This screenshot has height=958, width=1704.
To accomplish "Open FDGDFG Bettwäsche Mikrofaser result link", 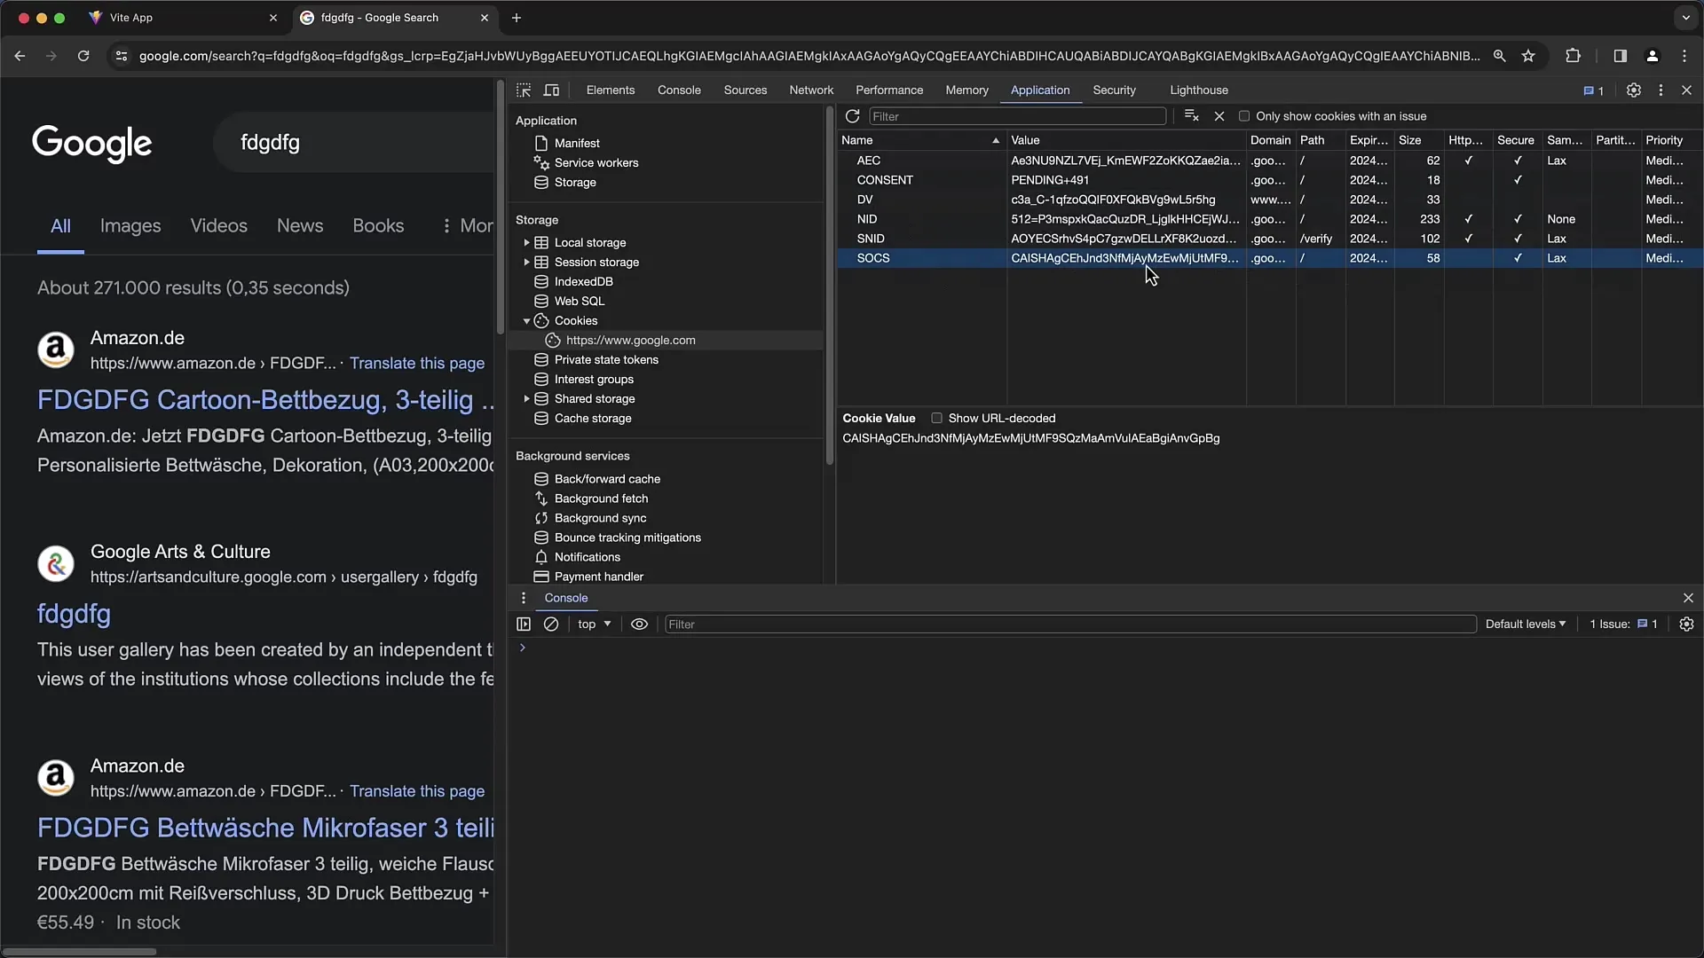I will click(x=265, y=828).
